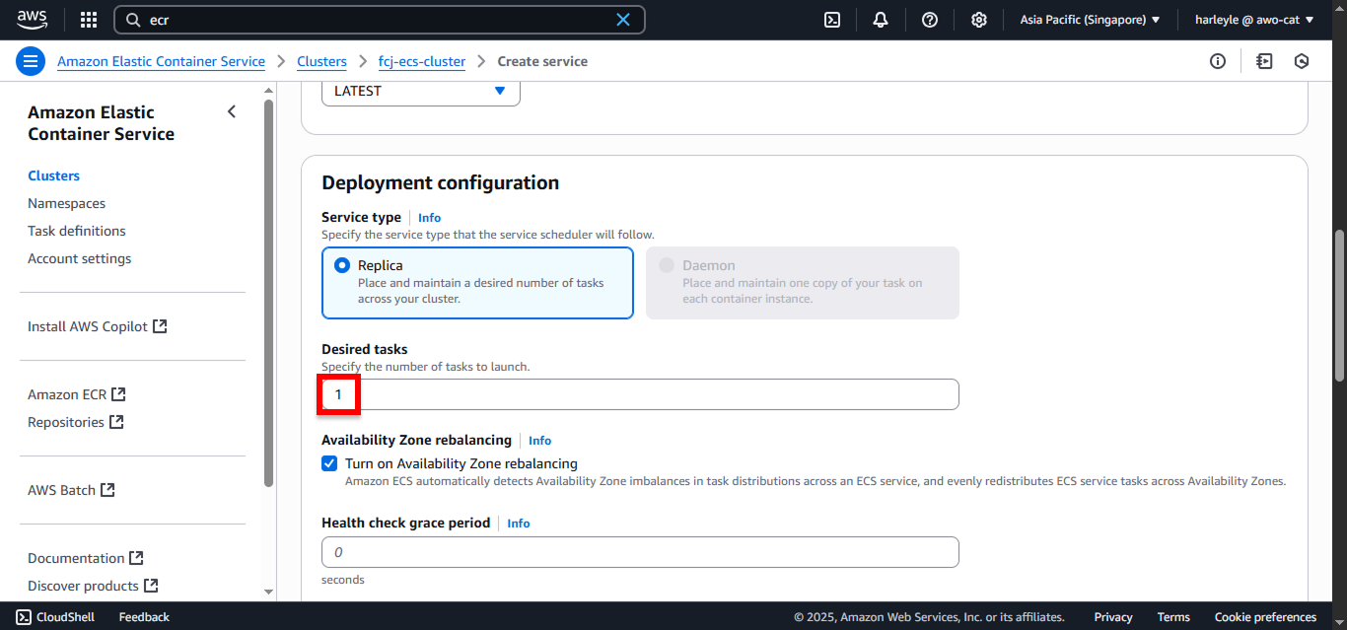This screenshot has height=630, width=1347.
Task: Go to Clusters in the sidebar
Action: 54,175
